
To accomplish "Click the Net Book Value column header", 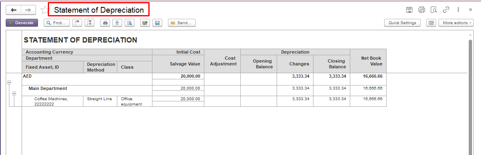I will (x=368, y=61).
